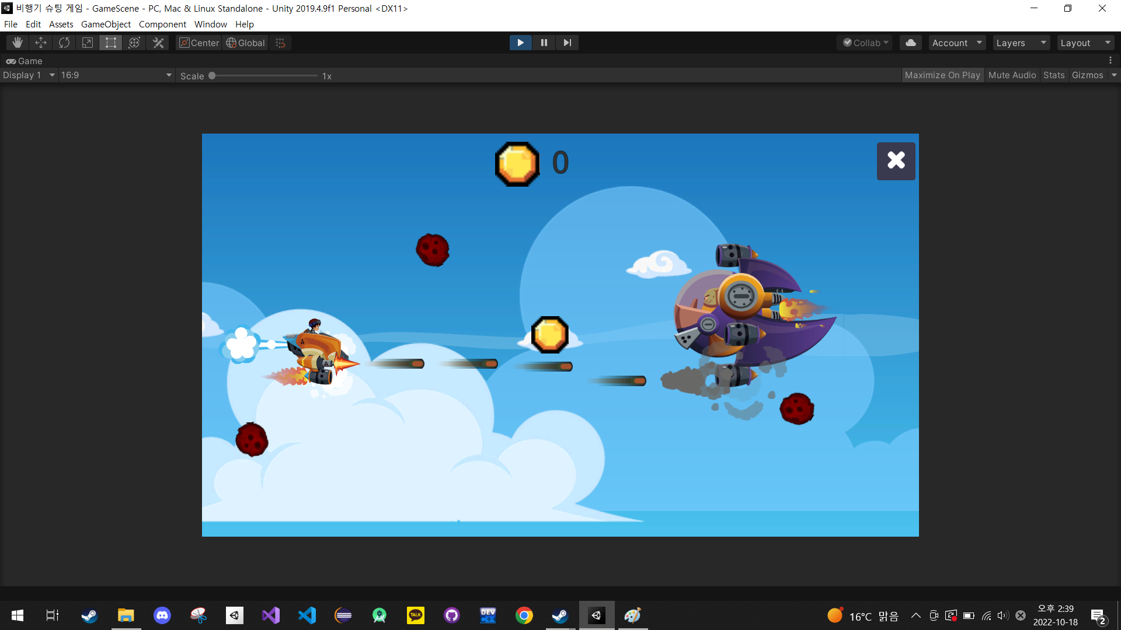
Task: Open the Game view options hamburger menu
Action: (x=1111, y=60)
